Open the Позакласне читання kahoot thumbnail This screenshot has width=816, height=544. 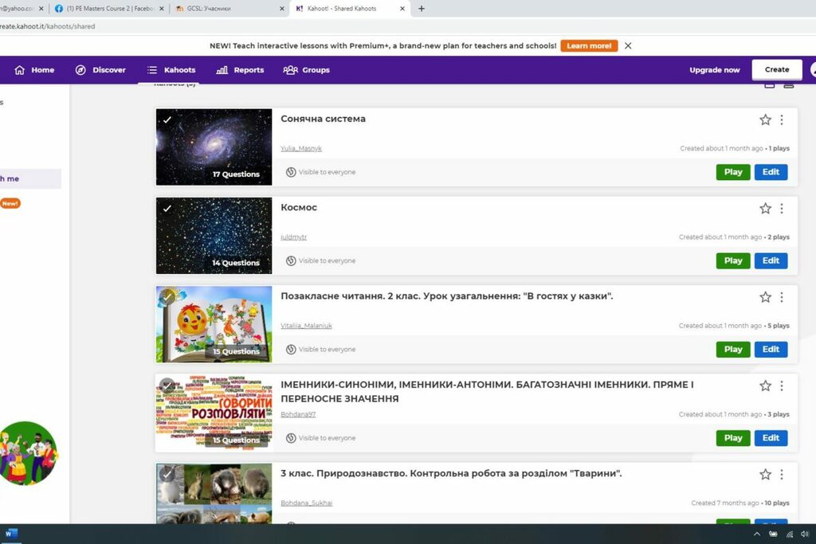(x=214, y=324)
